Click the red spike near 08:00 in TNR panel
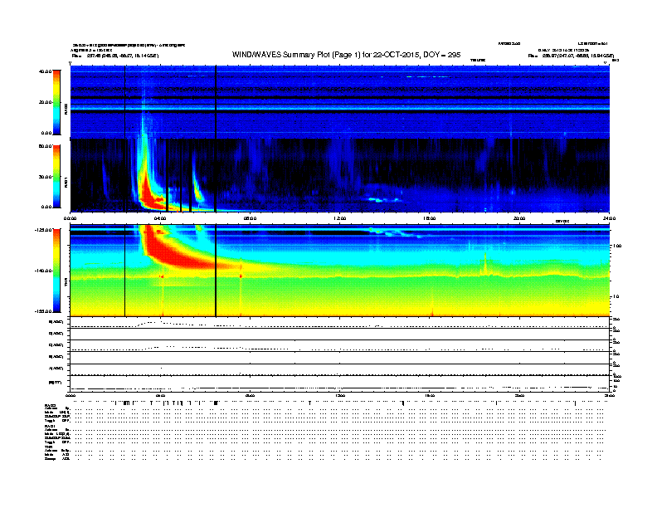Viewport: 657px width, 508px height. click(241, 276)
